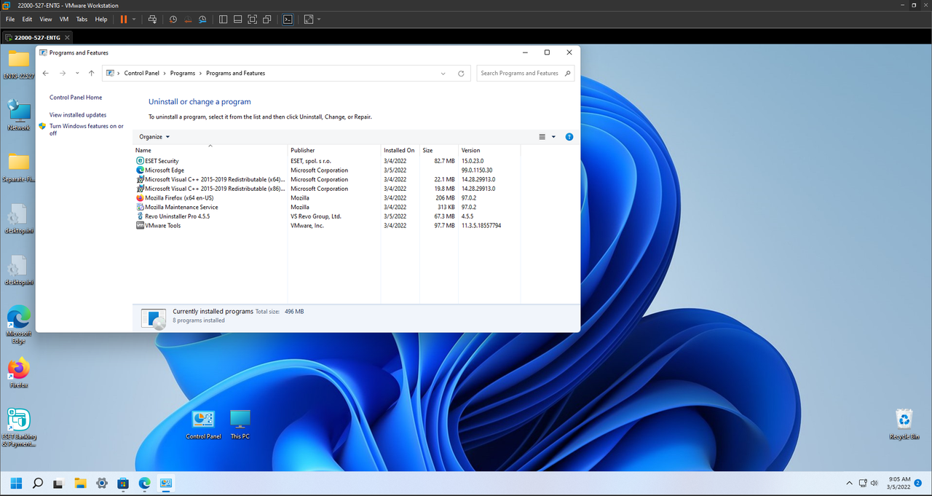
Task: Select the Firefox desktop shortcut
Action: [x=18, y=372]
